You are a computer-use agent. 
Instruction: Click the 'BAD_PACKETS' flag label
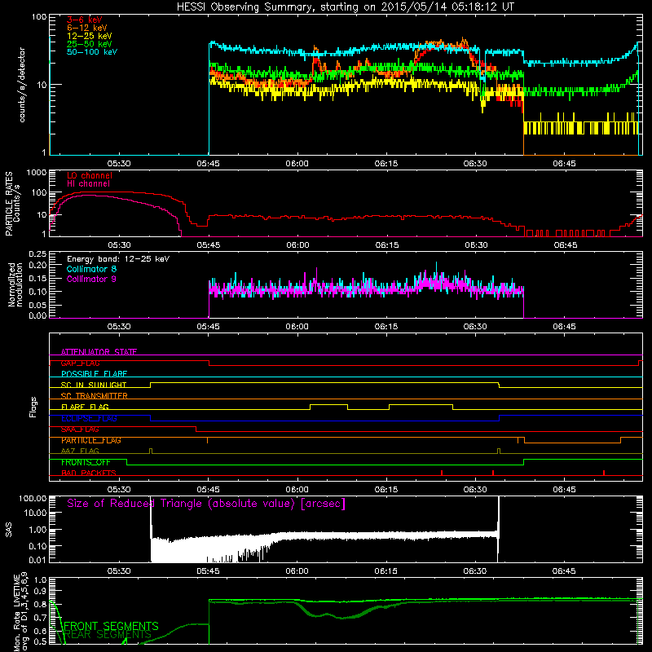[x=89, y=474]
